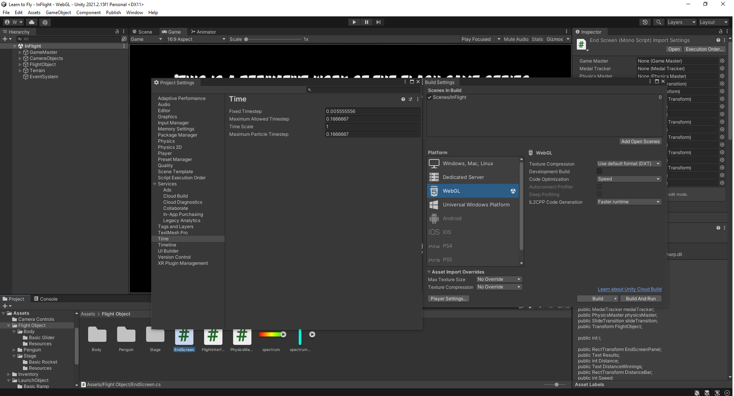Select the EndScreen script asset
The height and width of the screenshot is (396, 734).
point(184,340)
